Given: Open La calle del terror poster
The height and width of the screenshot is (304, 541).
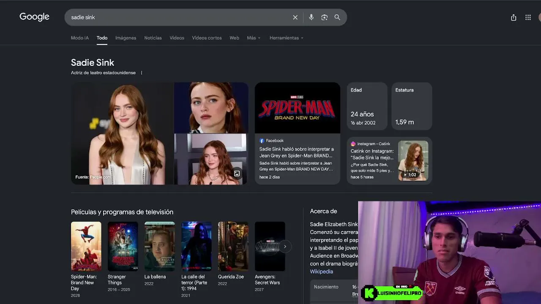Looking at the screenshot, I should [x=197, y=246].
